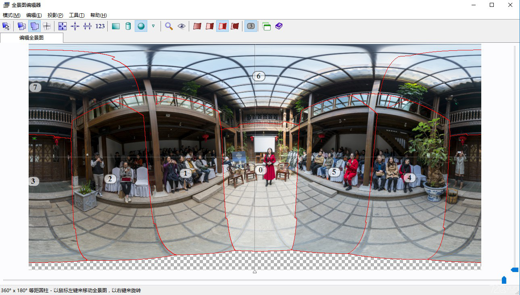Select the spherical equirectangular projection icon

(x=141, y=26)
